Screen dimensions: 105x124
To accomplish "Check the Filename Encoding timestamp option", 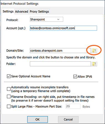I will [x=9, y=97].
